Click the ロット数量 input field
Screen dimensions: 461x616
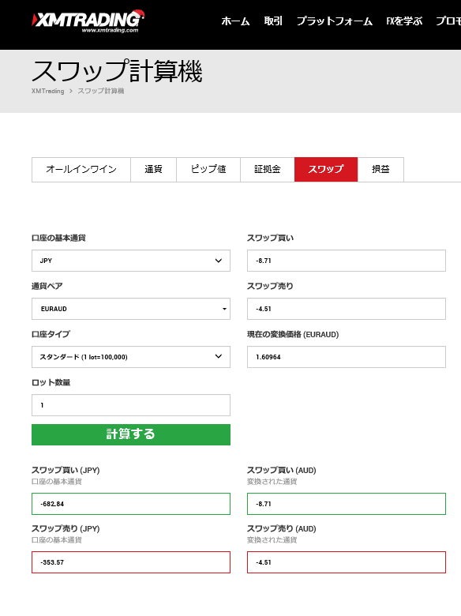131,405
